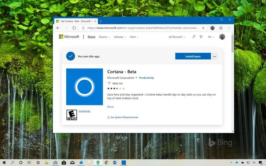
Task: Expand the description with the More link
Action: click(x=110, y=107)
